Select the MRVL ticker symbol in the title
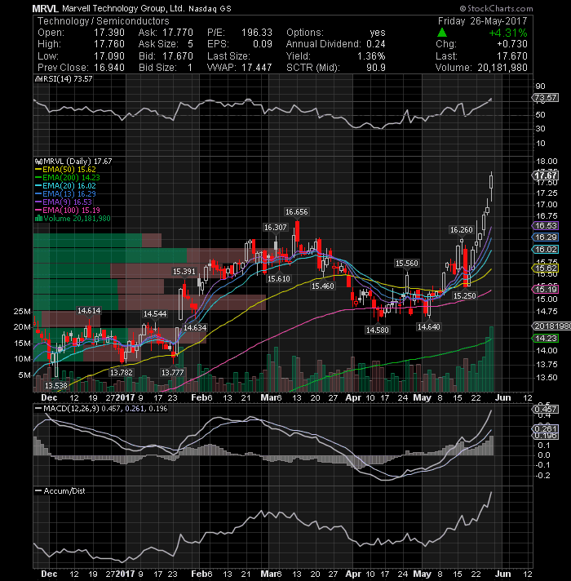 [45, 8]
